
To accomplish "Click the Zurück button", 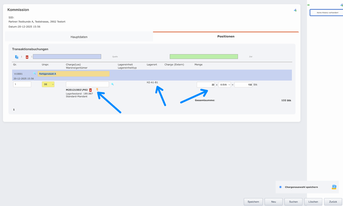I will 333,202.
